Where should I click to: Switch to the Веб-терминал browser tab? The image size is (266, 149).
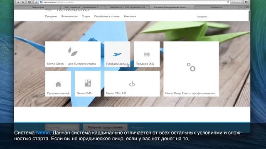pyautogui.click(x=82, y=7)
